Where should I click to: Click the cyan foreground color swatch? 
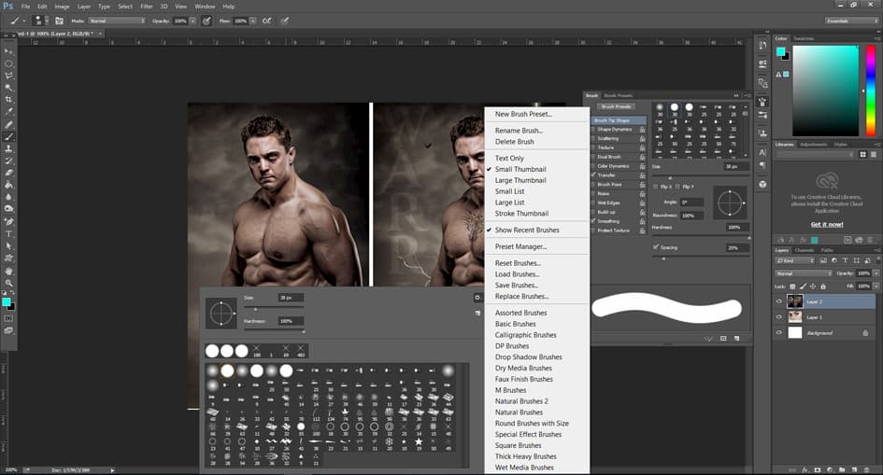[x=8, y=302]
